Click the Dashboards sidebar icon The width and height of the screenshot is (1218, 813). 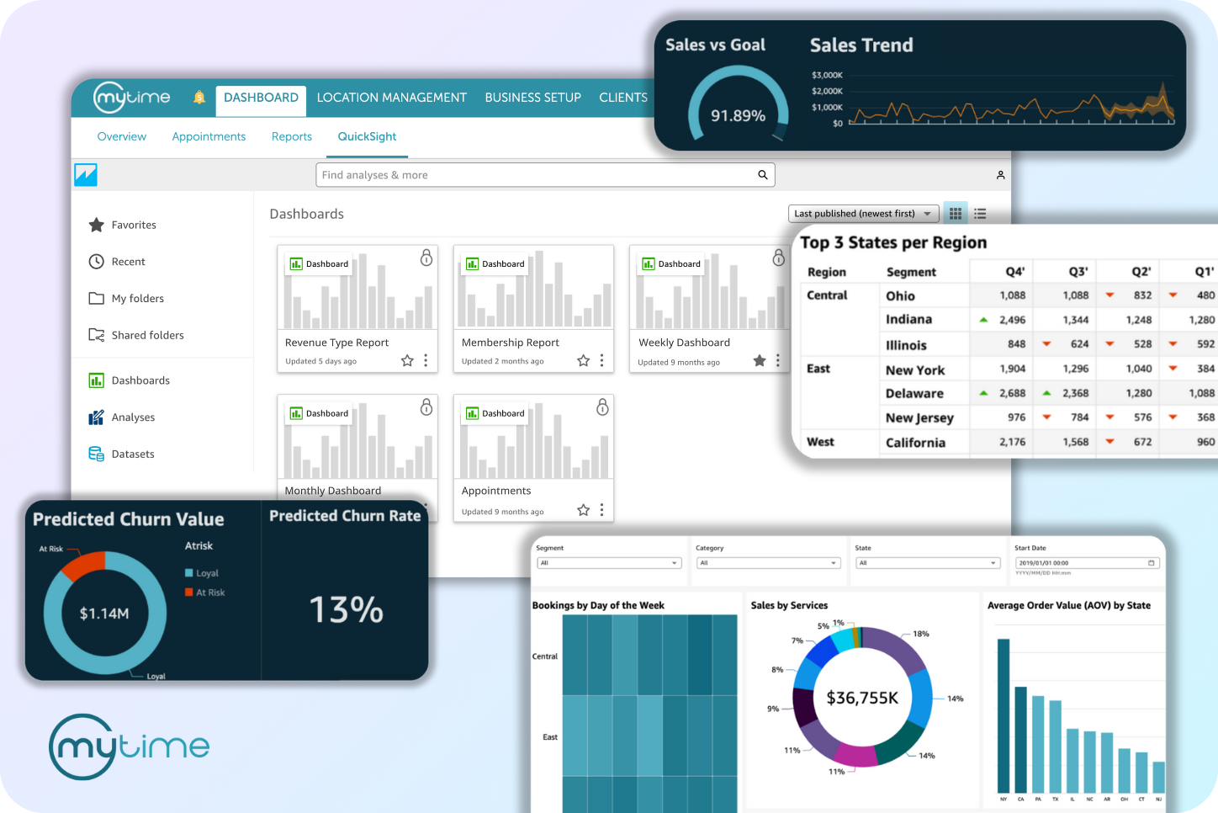[x=96, y=380]
